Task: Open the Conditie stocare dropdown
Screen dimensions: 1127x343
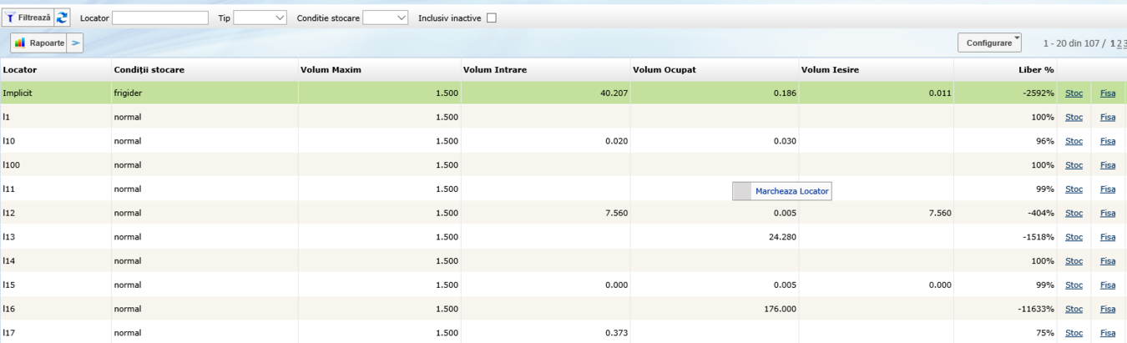Action: tap(386, 18)
